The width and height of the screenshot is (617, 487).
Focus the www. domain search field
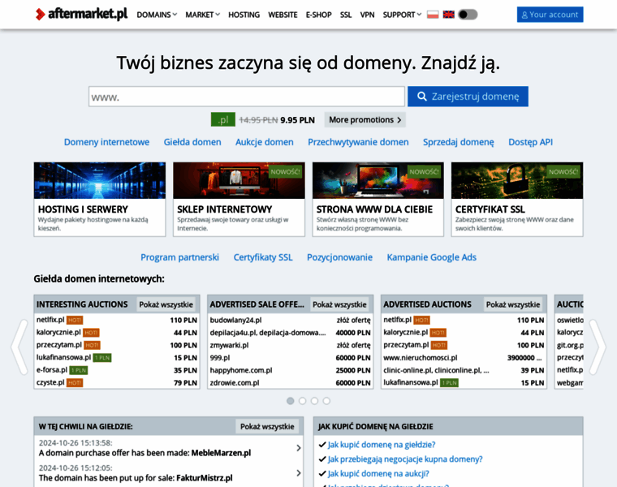tap(247, 97)
